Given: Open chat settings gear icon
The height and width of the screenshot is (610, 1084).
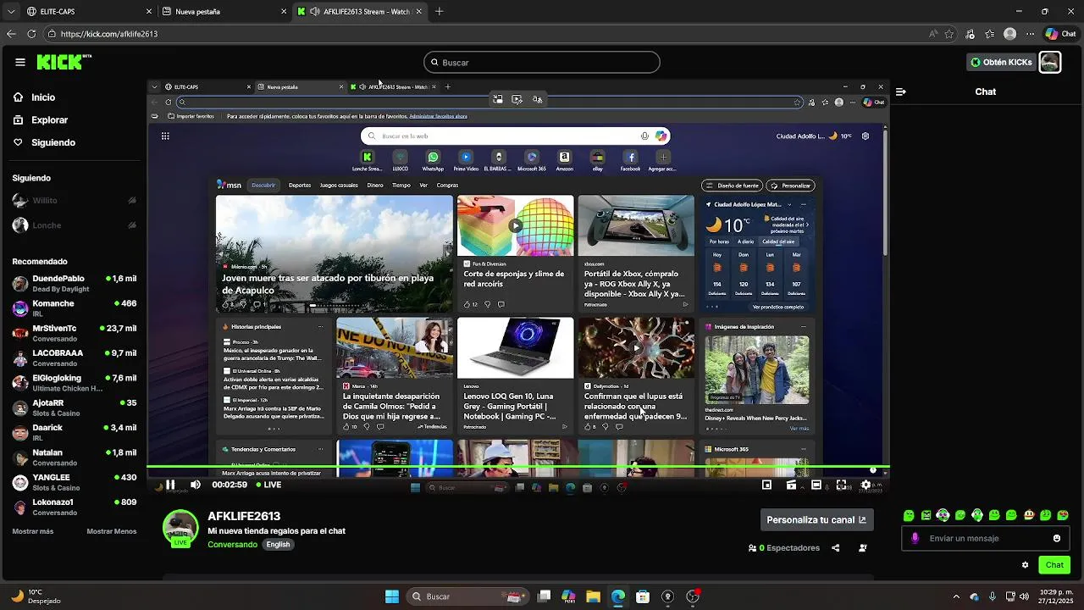Looking at the screenshot, I should pos(1026,565).
